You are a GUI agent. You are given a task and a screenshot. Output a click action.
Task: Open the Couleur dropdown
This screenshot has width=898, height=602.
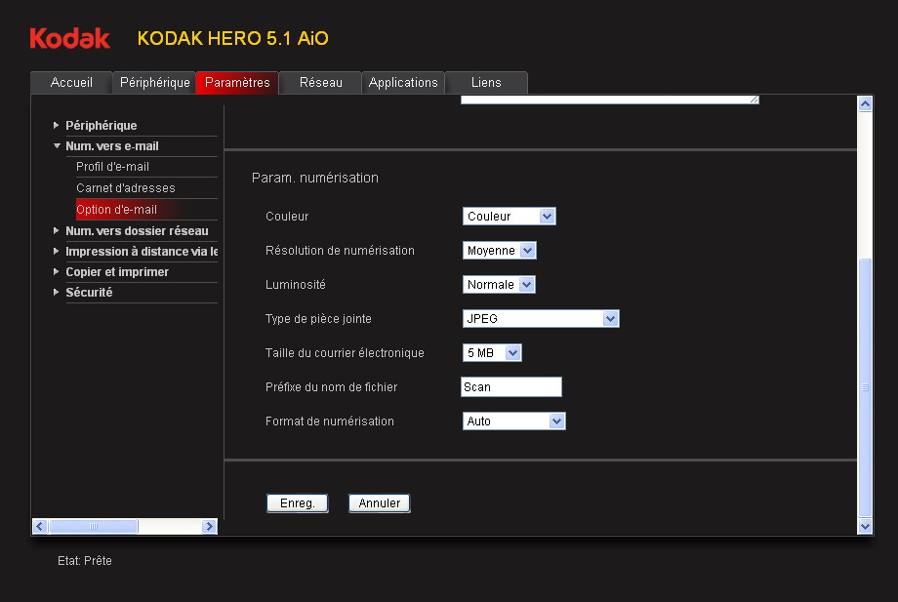tap(509, 217)
